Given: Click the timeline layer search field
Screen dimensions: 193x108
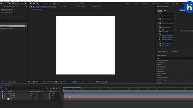Looking at the screenshot, I should pyautogui.click(x=23, y=88).
